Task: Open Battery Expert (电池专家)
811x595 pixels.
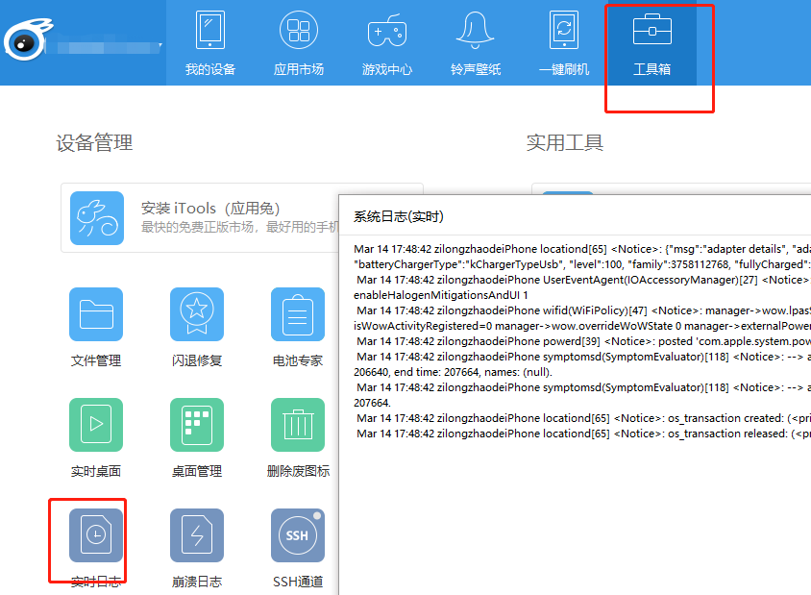Action: (x=298, y=314)
